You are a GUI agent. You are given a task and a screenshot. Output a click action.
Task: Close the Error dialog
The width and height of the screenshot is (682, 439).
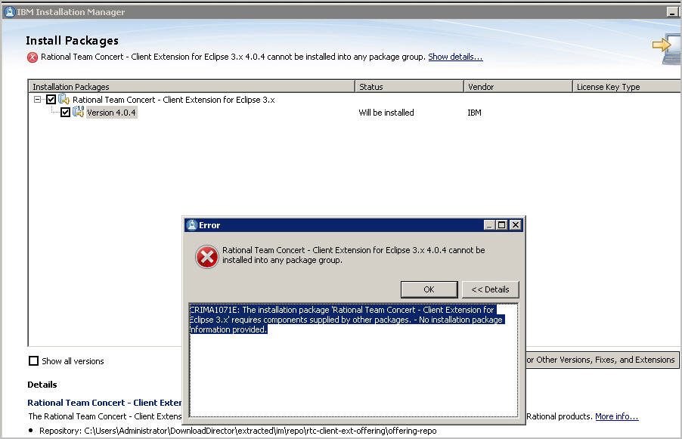516,224
